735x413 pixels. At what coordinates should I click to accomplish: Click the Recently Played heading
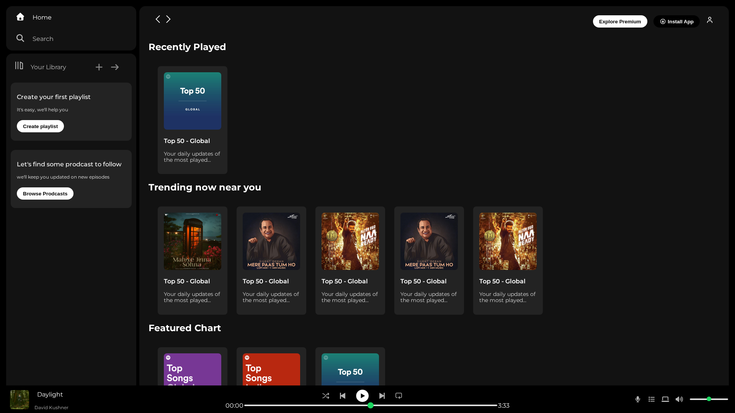coord(187,47)
